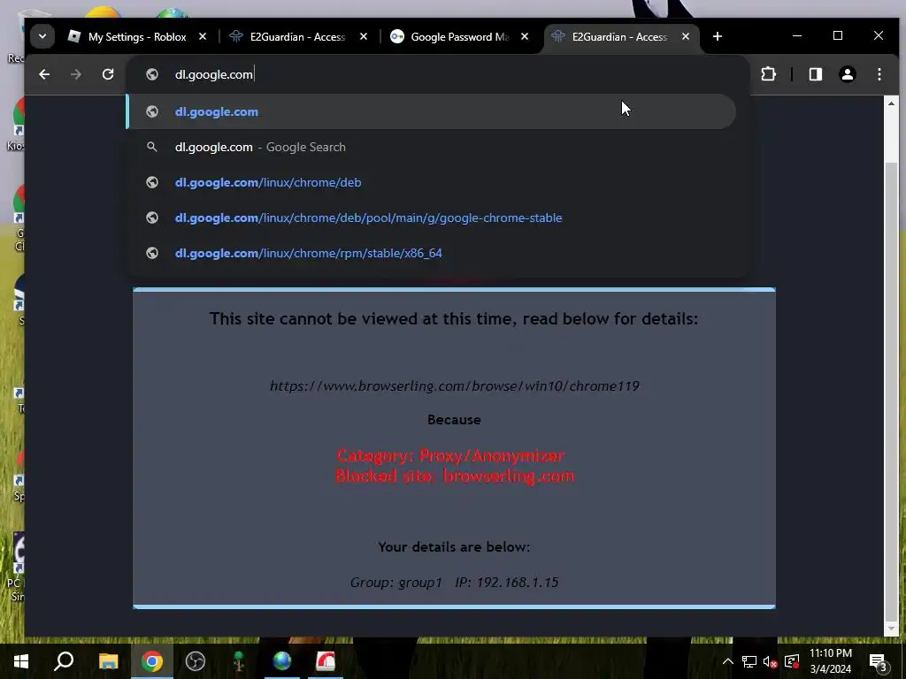906x679 pixels.
Task: Select dl.google.com top URL suggestion
Action: (431, 111)
